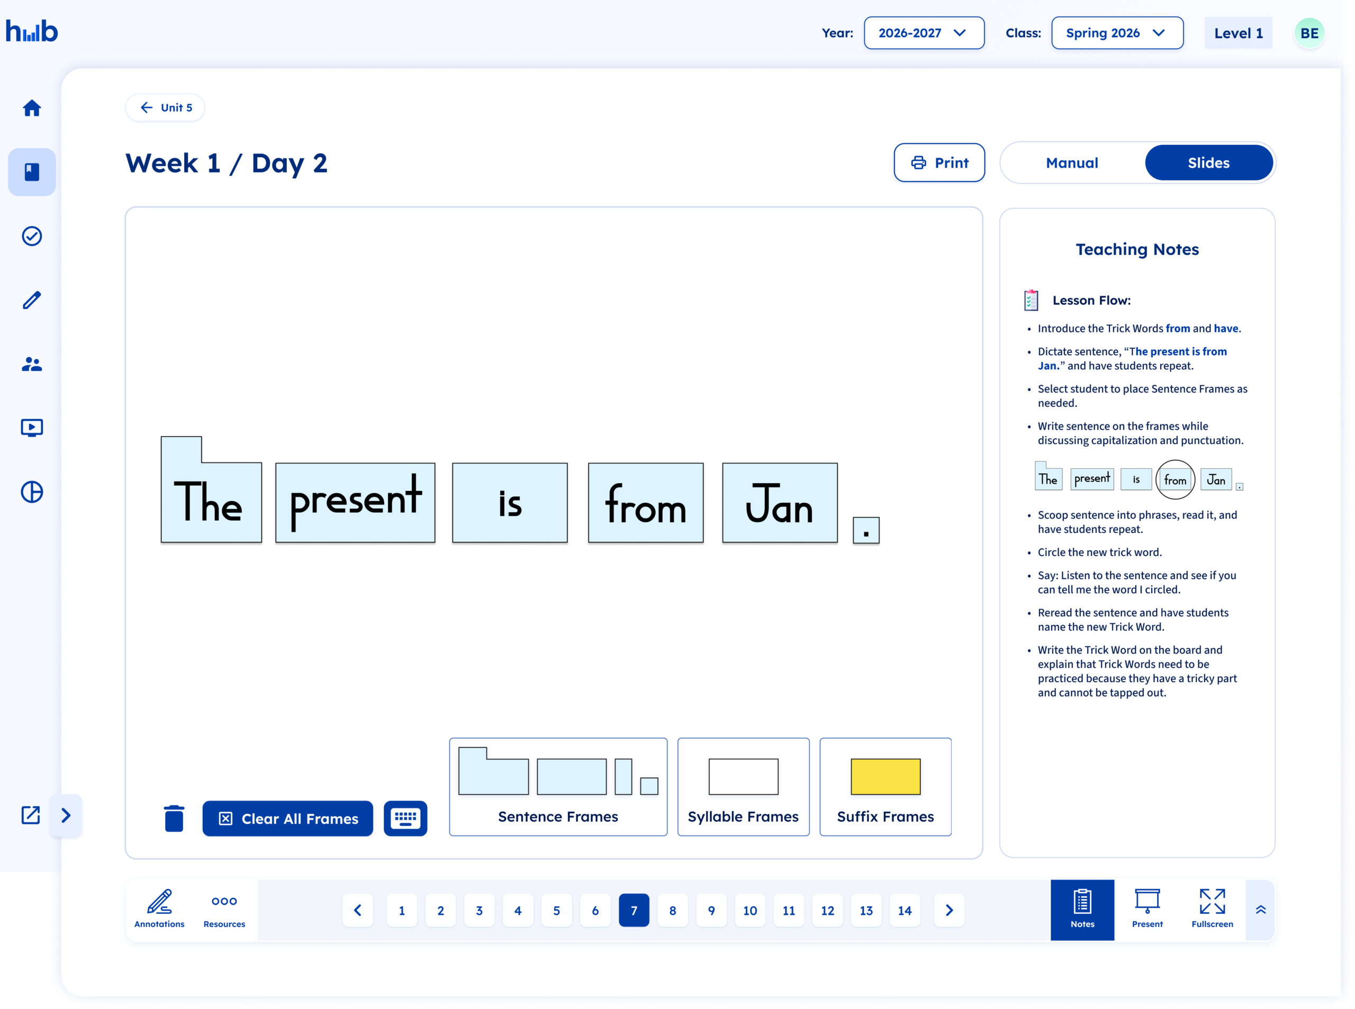Select the pencil editing icon in sidebar
Image resolution: width=1355 pixels, height=1009 pixels.
[x=32, y=300]
